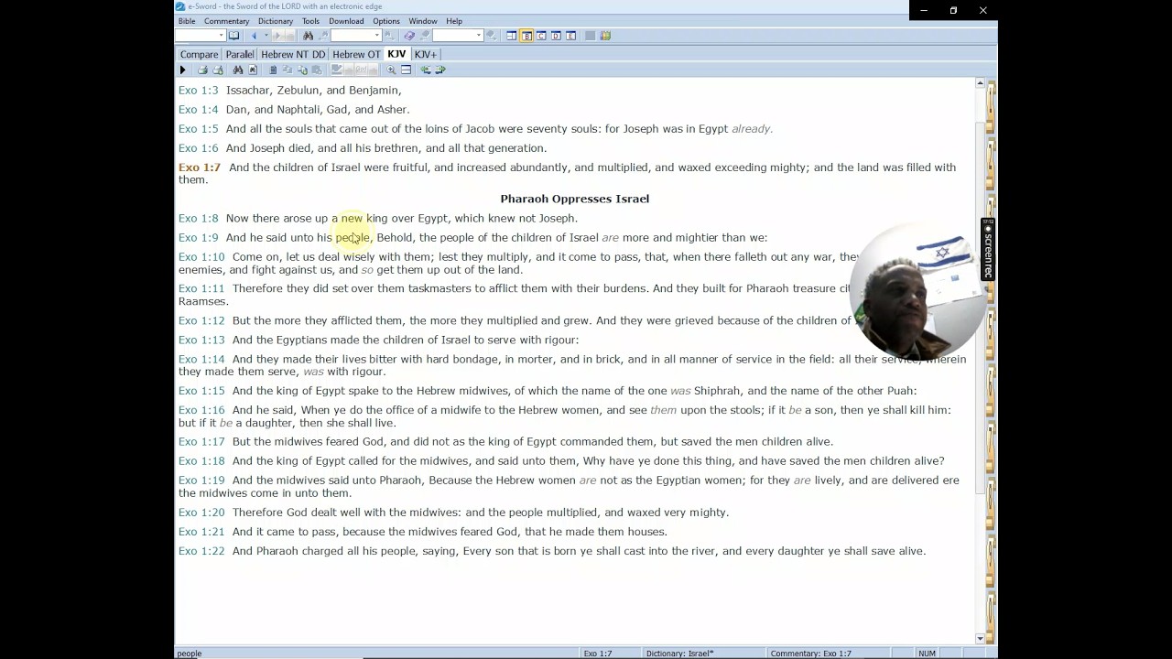Click the second printer preview icon
The height and width of the screenshot is (659, 1172).
(x=218, y=70)
